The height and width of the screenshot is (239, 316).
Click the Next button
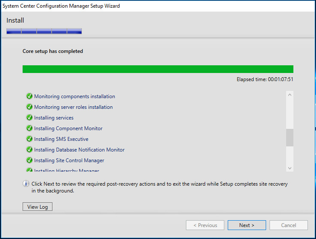coord(246,225)
